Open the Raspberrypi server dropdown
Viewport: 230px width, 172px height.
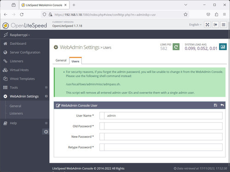point(20,35)
